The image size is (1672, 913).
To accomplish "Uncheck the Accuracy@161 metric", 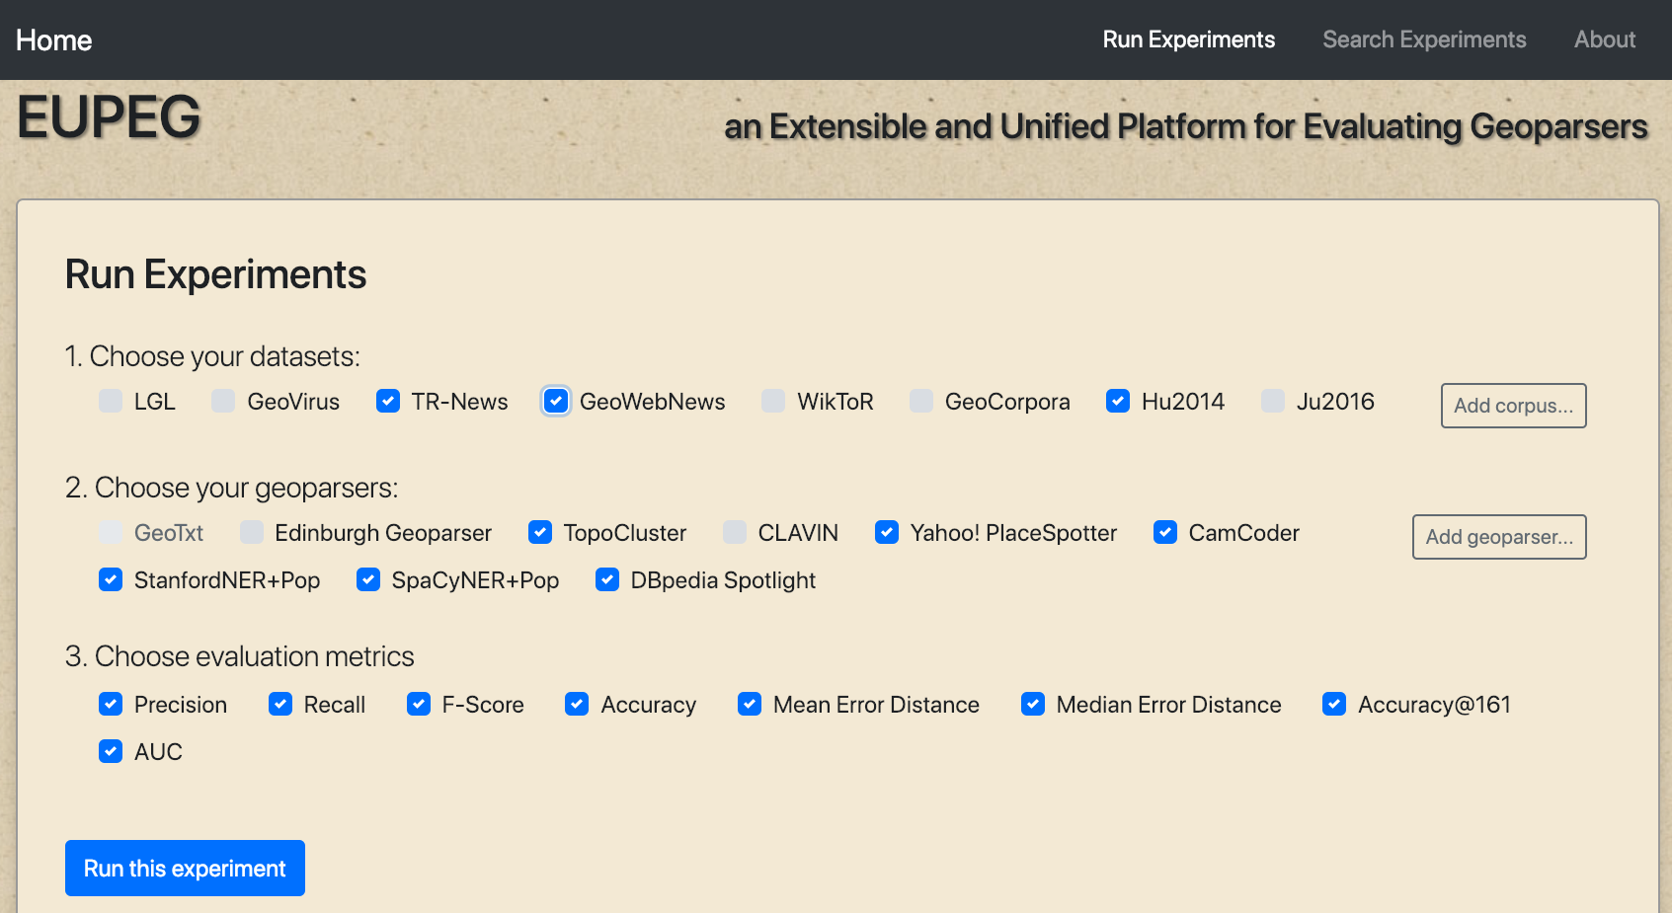I will 1334,705.
